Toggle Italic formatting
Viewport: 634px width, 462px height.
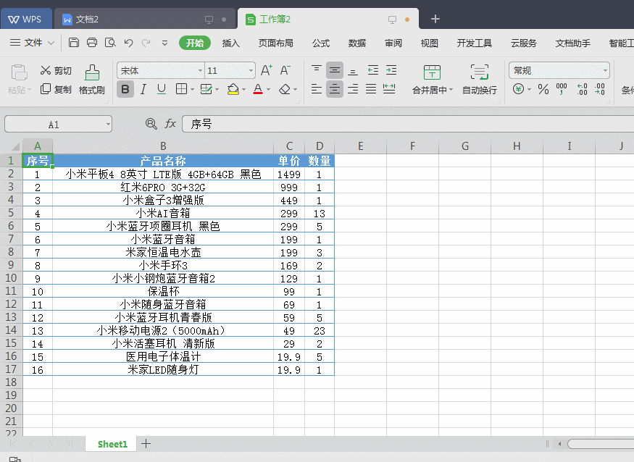tap(143, 89)
